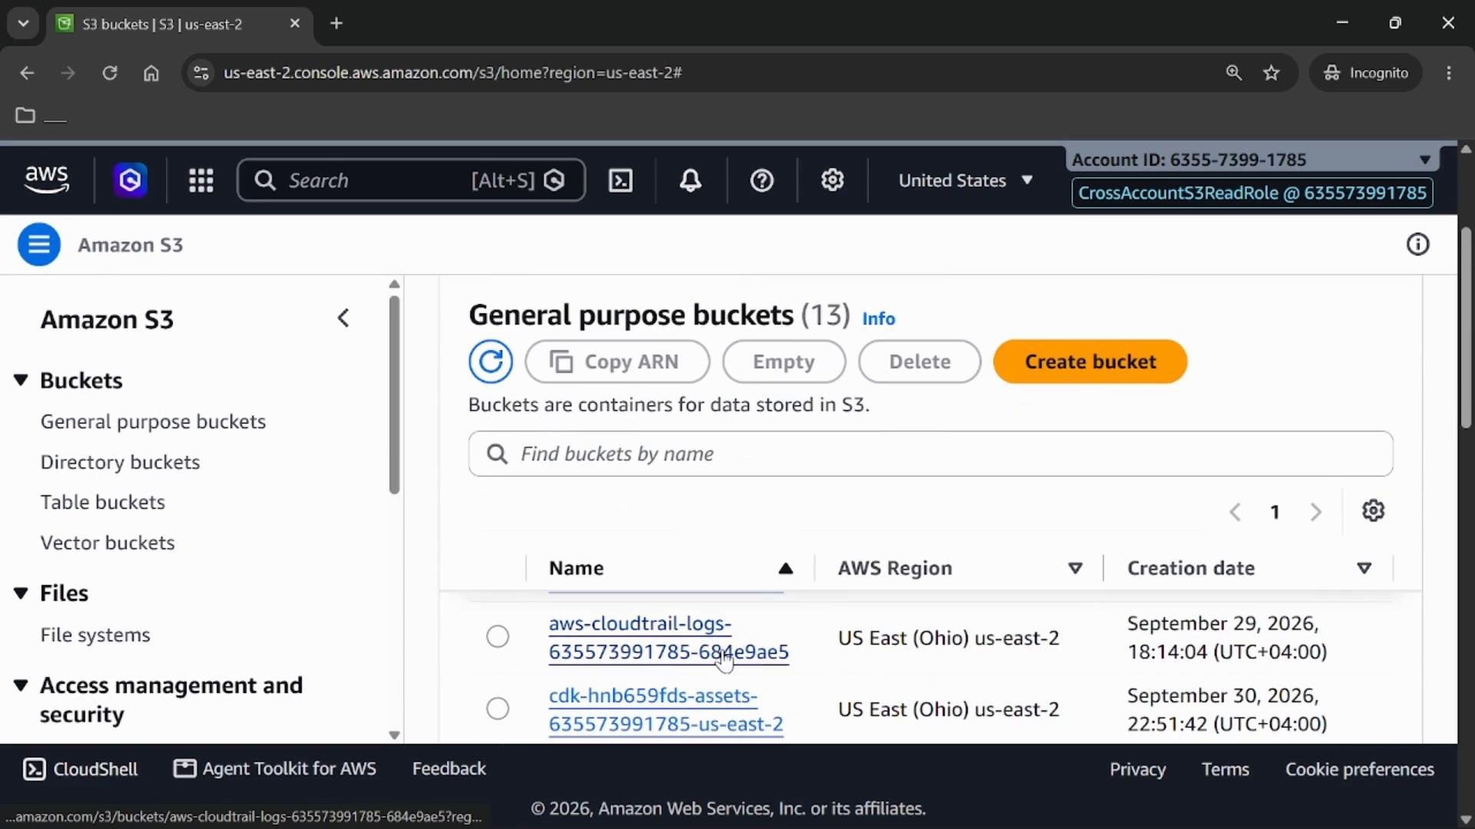Open the console settings gear in navbar
1475x829 pixels.
tap(833, 180)
